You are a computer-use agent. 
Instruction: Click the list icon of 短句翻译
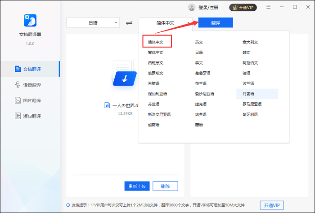point(18,116)
